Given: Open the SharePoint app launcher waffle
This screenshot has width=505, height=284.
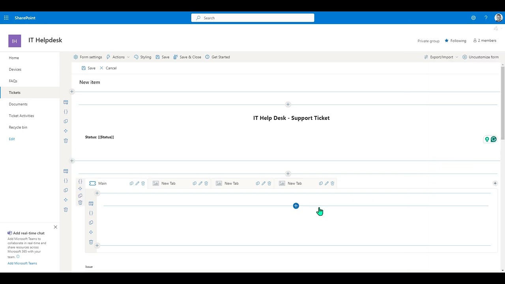Looking at the screenshot, I should click(x=6, y=18).
